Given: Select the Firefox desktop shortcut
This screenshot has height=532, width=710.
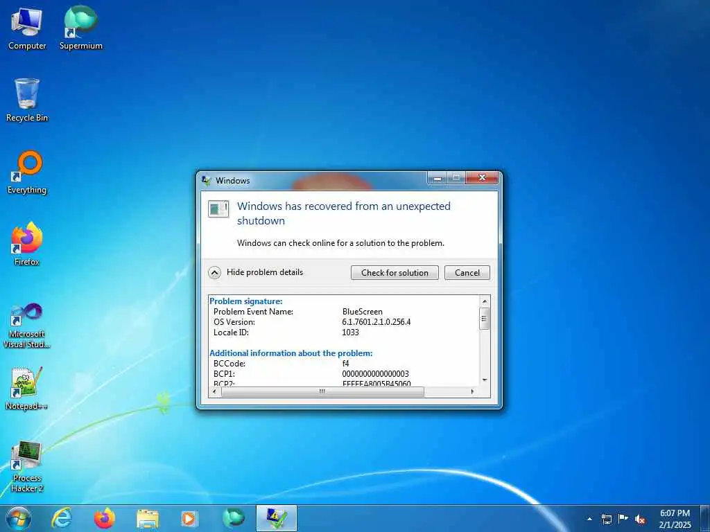Looking at the screenshot, I should 27,244.
